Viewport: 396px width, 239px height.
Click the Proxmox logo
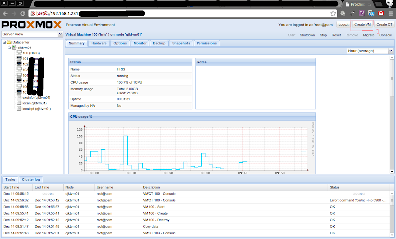coord(32,25)
